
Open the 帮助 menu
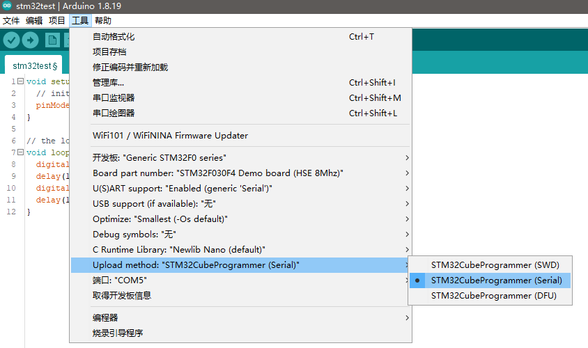[x=103, y=21]
